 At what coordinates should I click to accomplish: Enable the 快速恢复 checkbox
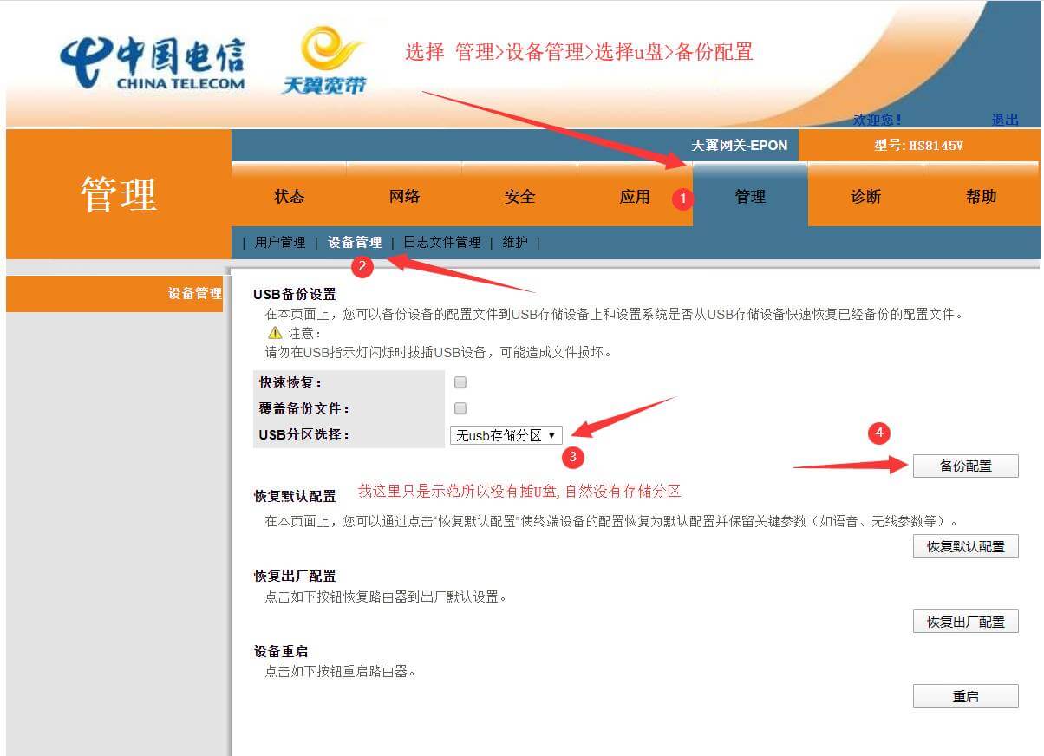tap(460, 381)
